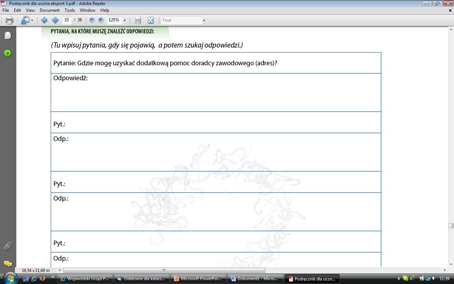Click the green shield tray icon
454x284 pixels.
[405, 278]
